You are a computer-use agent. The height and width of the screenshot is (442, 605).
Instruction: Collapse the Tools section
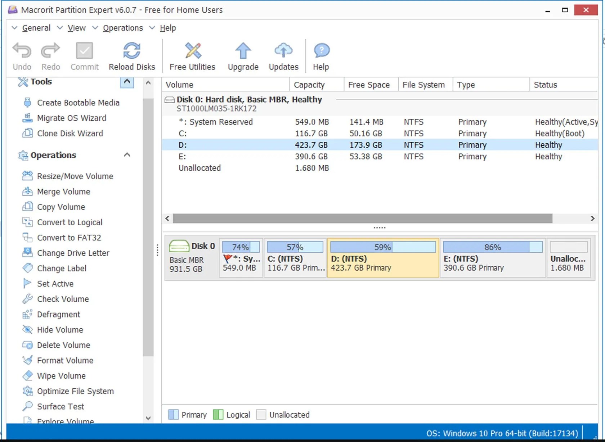(126, 82)
